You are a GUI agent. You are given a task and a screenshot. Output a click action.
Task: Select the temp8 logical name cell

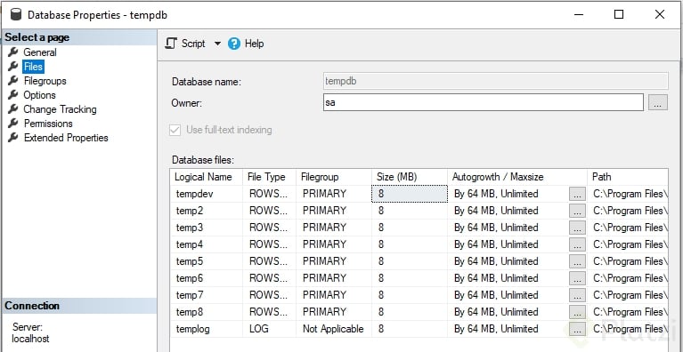click(x=206, y=312)
